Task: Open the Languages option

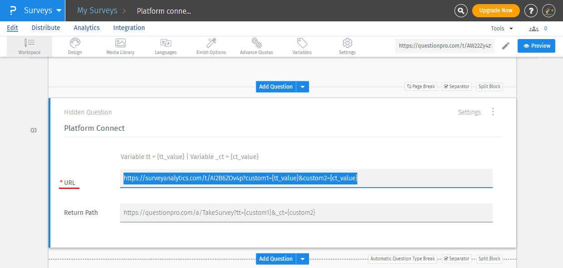Action: [x=165, y=46]
